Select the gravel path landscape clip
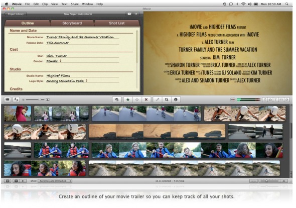The height and width of the screenshot is (208, 296). click(184, 168)
